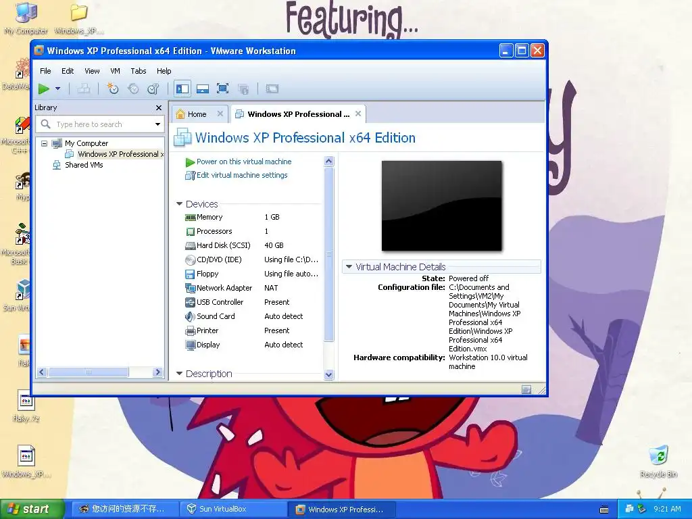The width and height of the screenshot is (692, 519).
Task: Open the Snapshot Manager toolbar icon
Action: 153,89
